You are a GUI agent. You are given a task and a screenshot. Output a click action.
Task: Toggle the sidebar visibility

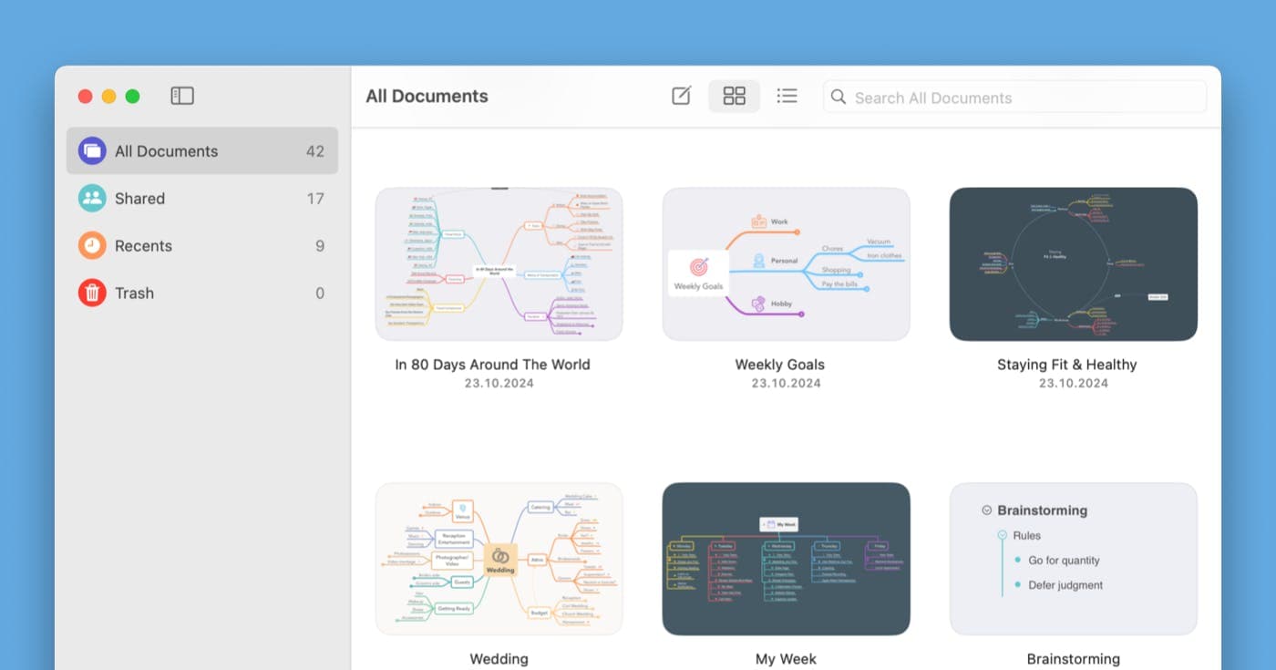click(182, 96)
